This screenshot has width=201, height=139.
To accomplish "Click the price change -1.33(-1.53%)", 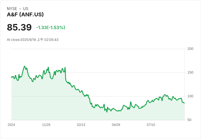I will point(51,28).
